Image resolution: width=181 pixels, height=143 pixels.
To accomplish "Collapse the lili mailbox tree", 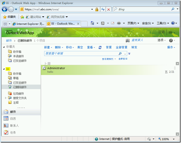I will tap(4, 69).
